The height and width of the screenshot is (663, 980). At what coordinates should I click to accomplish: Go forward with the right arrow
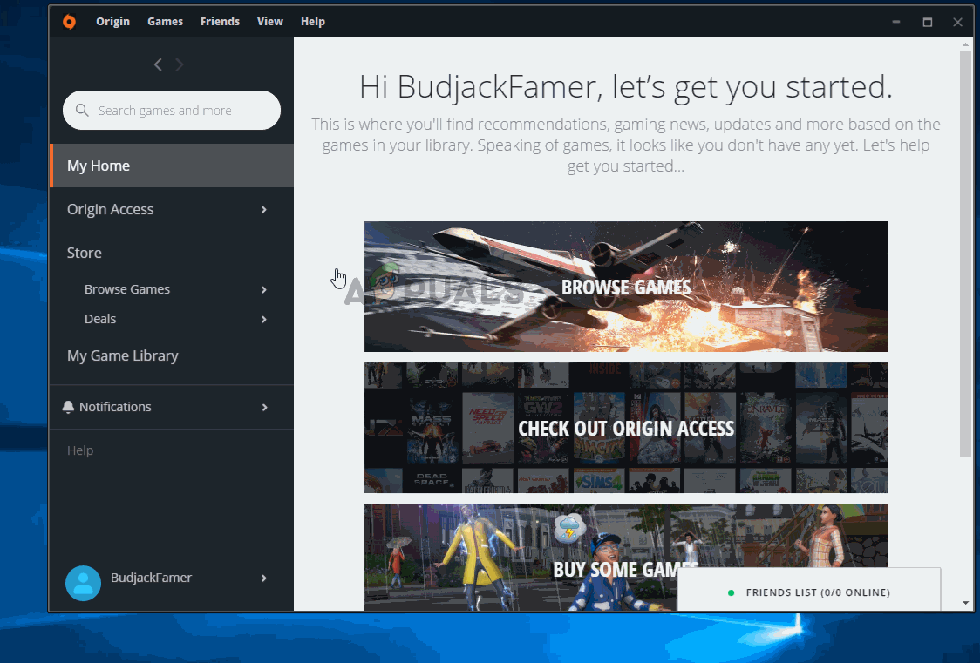[180, 64]
